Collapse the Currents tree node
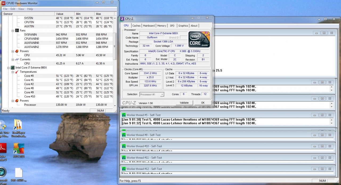Viewport: 341px width, 185px height. point(13,59)
